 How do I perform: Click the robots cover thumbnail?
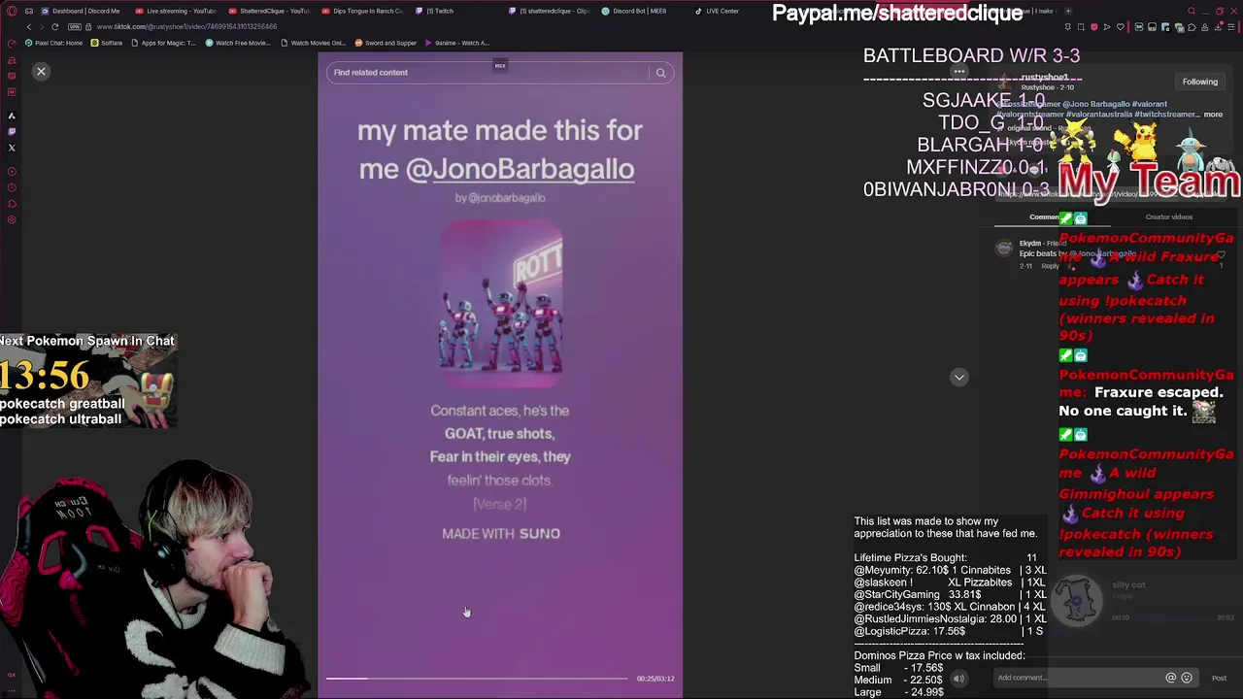pos(501,306)
